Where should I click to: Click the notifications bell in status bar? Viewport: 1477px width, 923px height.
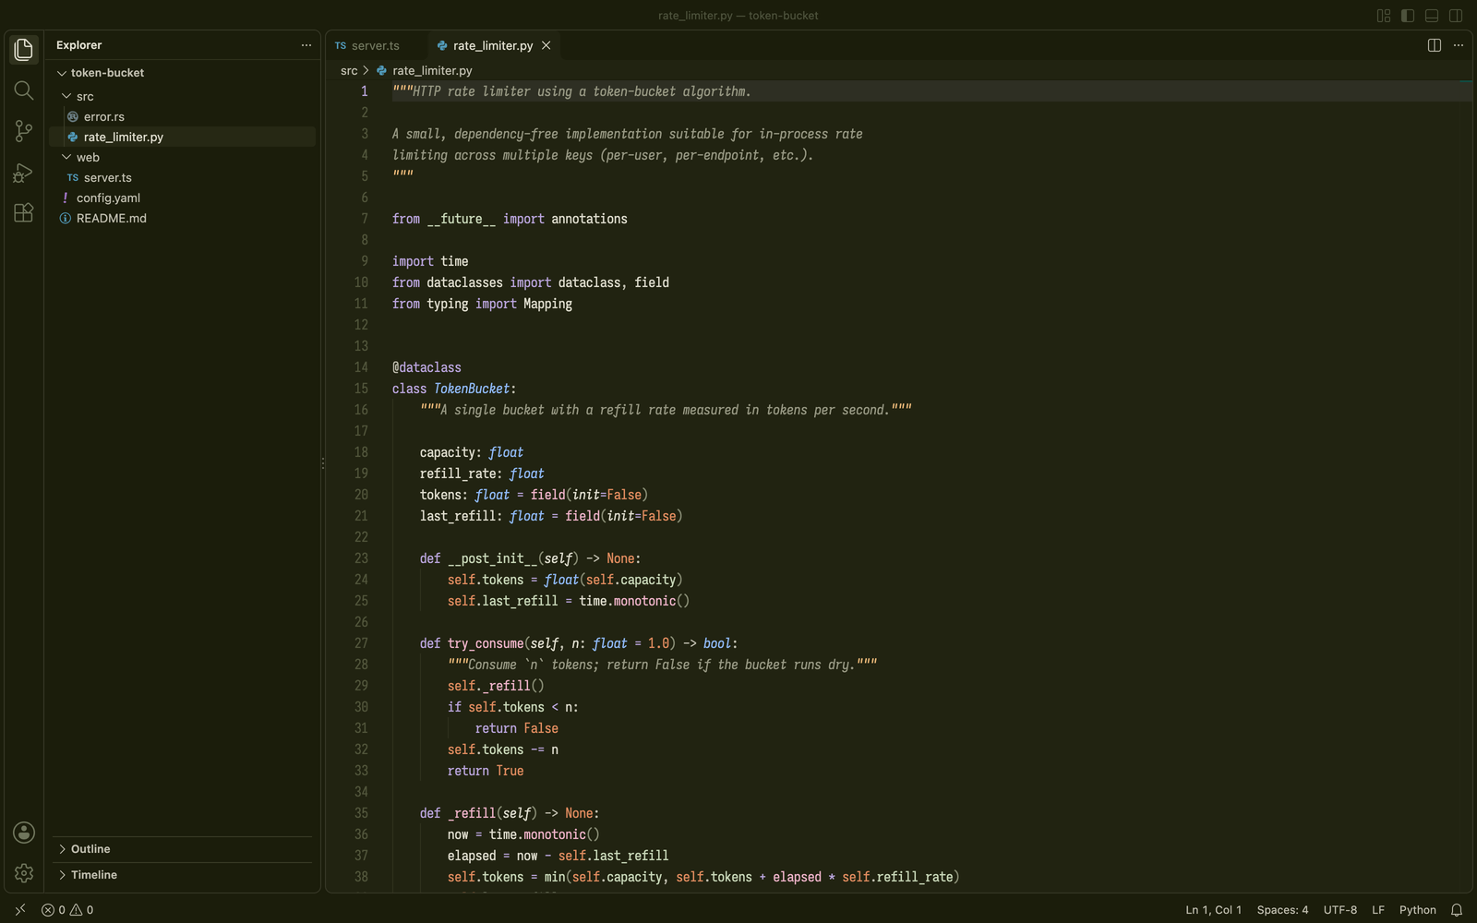pos(1457,910)
